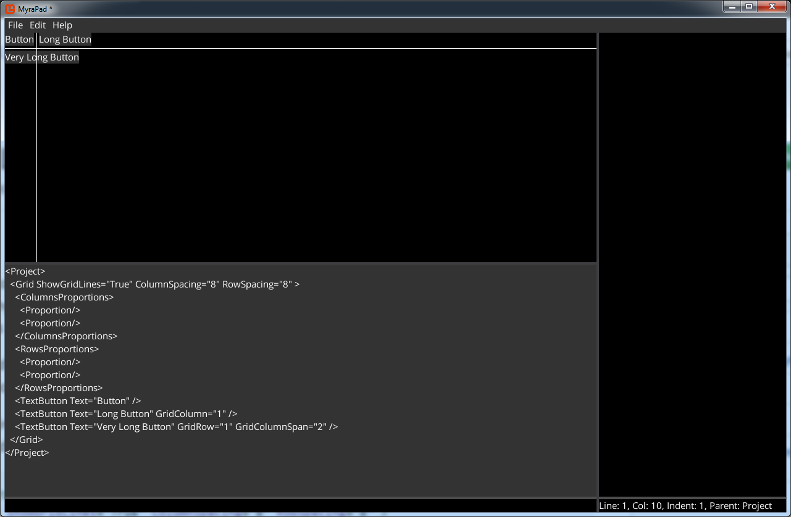The image size is (791, 517).
Task: Place cursor on the opening <Project> line
Action: point(25,271)
